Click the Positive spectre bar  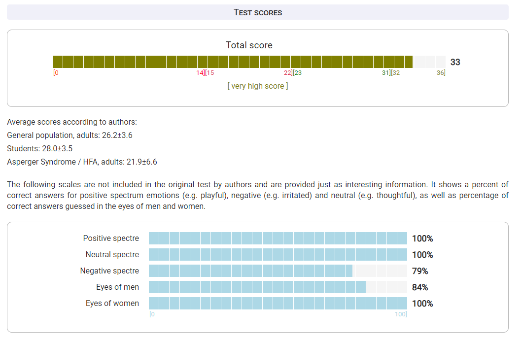point(278,238)
